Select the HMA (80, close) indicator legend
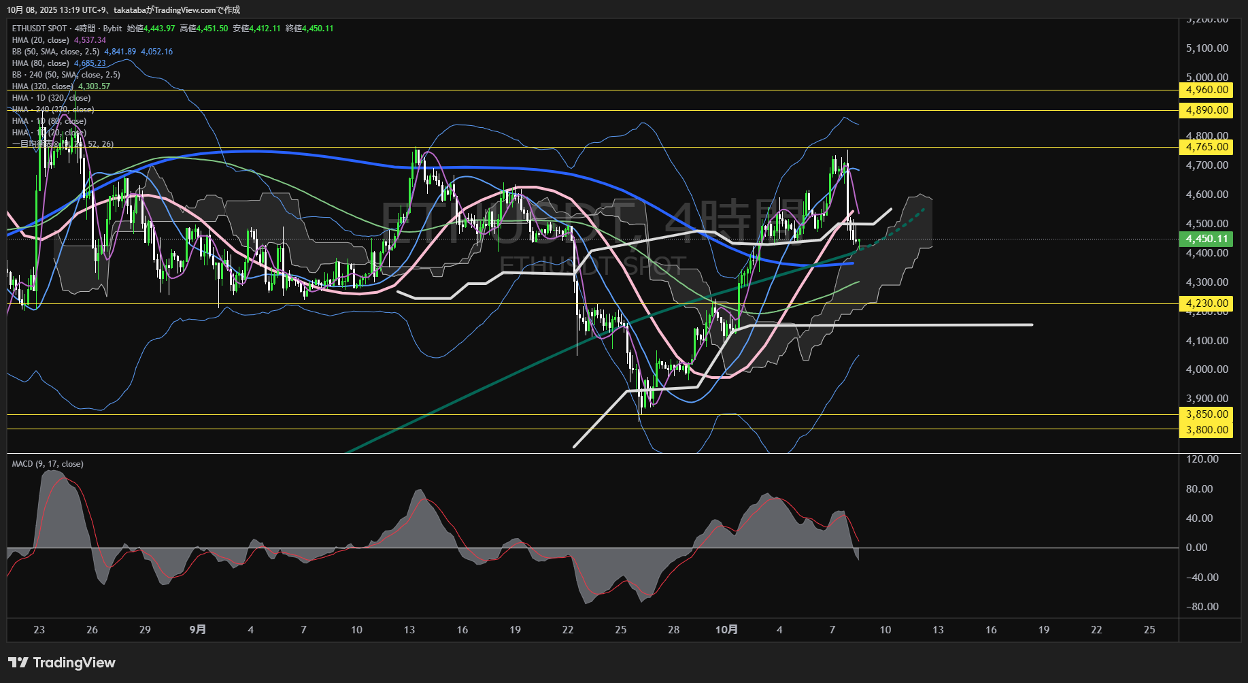This screenshot has width=1248, height=683. tap(41, 63)
